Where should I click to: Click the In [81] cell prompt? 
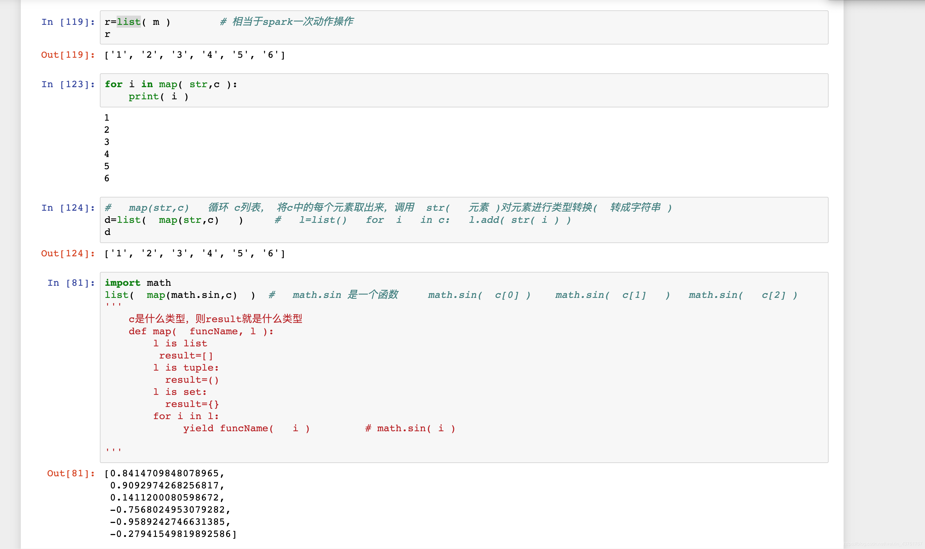(x=71, y=283)
